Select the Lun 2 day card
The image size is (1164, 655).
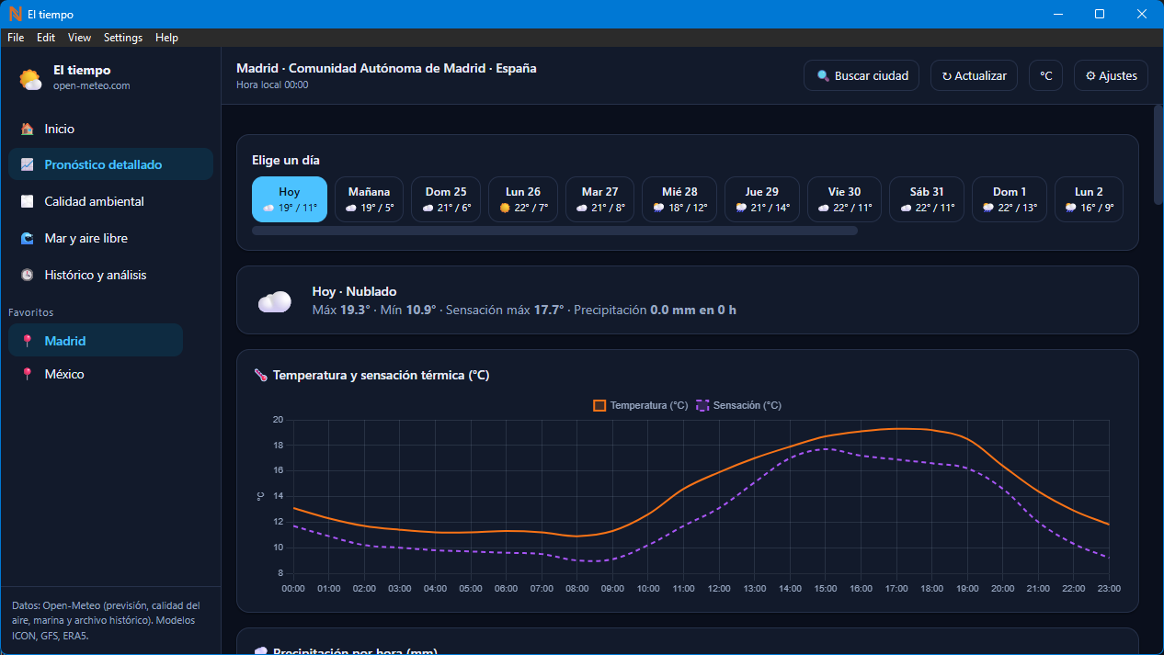(1089, 199)
